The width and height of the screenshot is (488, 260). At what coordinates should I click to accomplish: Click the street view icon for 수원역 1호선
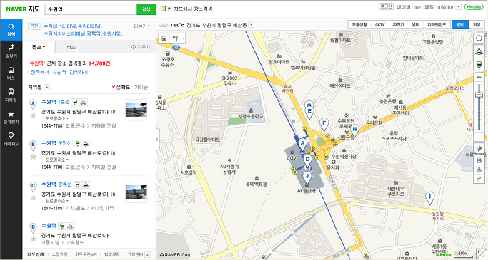pyautogui.click(x=75, y=103)
